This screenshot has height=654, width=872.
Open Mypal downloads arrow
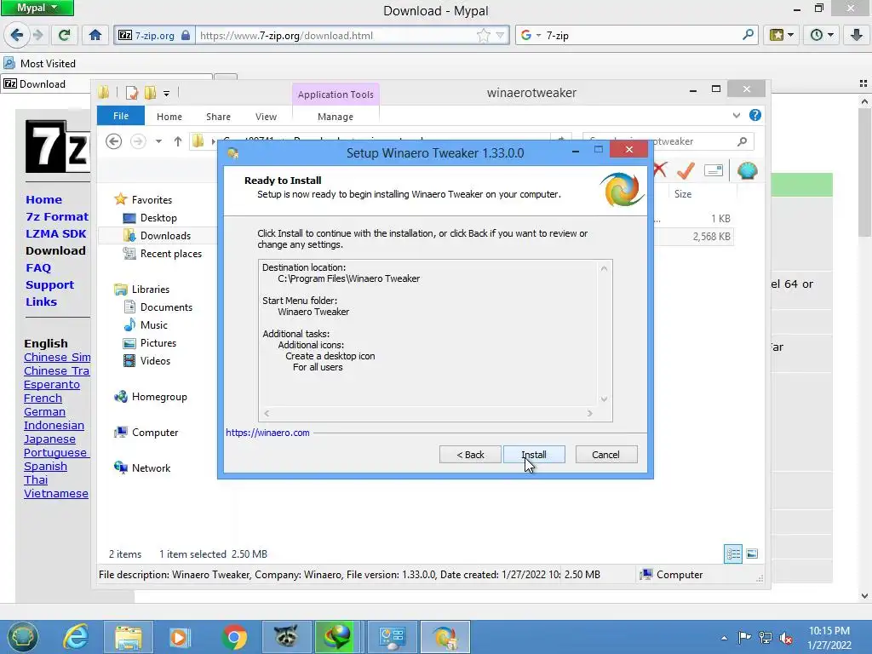tap(857, 35)
